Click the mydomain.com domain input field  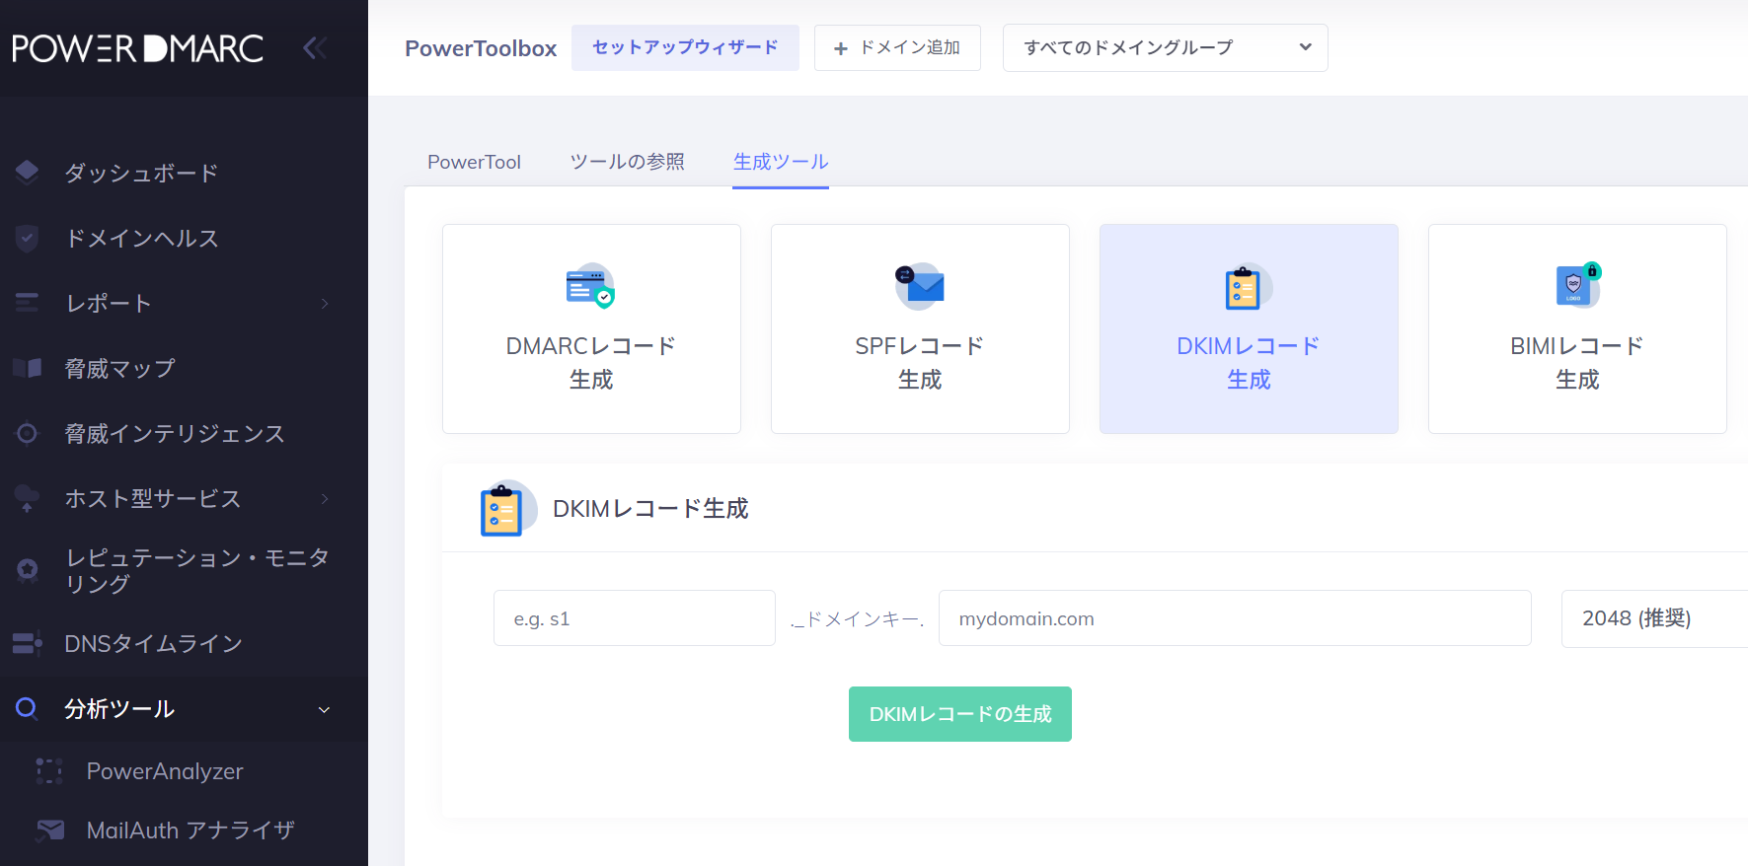click(x=1234, y=618)
